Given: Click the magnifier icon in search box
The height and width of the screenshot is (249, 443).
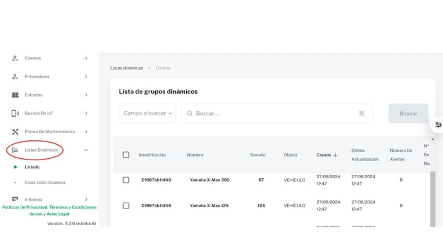Looking at the screenshot, I should pyautogui.click(x=189, y=113).
